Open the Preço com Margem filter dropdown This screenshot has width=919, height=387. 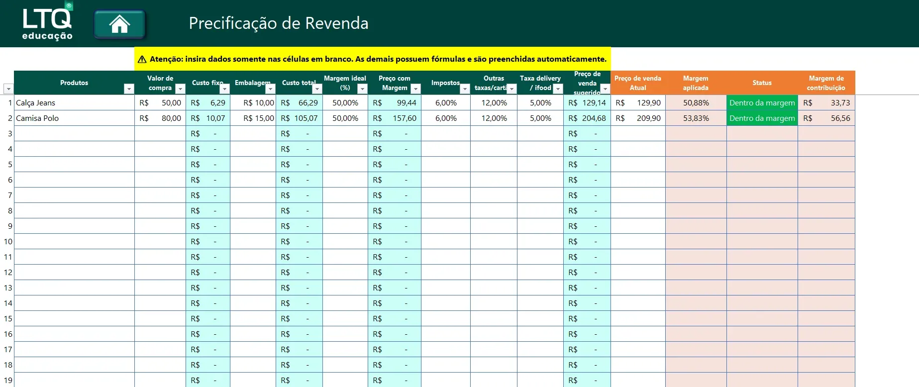[415, 89]
